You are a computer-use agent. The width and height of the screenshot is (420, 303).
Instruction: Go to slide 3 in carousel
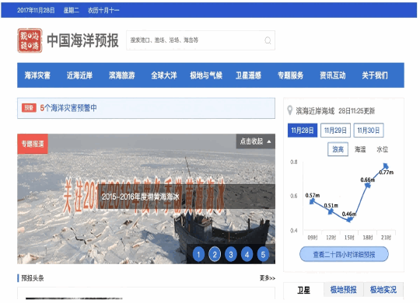[231, 254]
